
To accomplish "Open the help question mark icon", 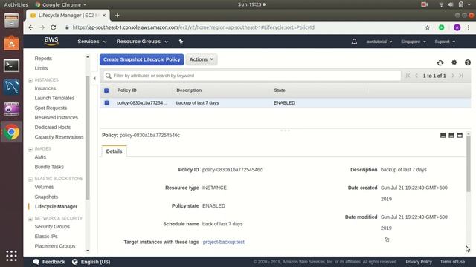I will [x=468, y=62].
